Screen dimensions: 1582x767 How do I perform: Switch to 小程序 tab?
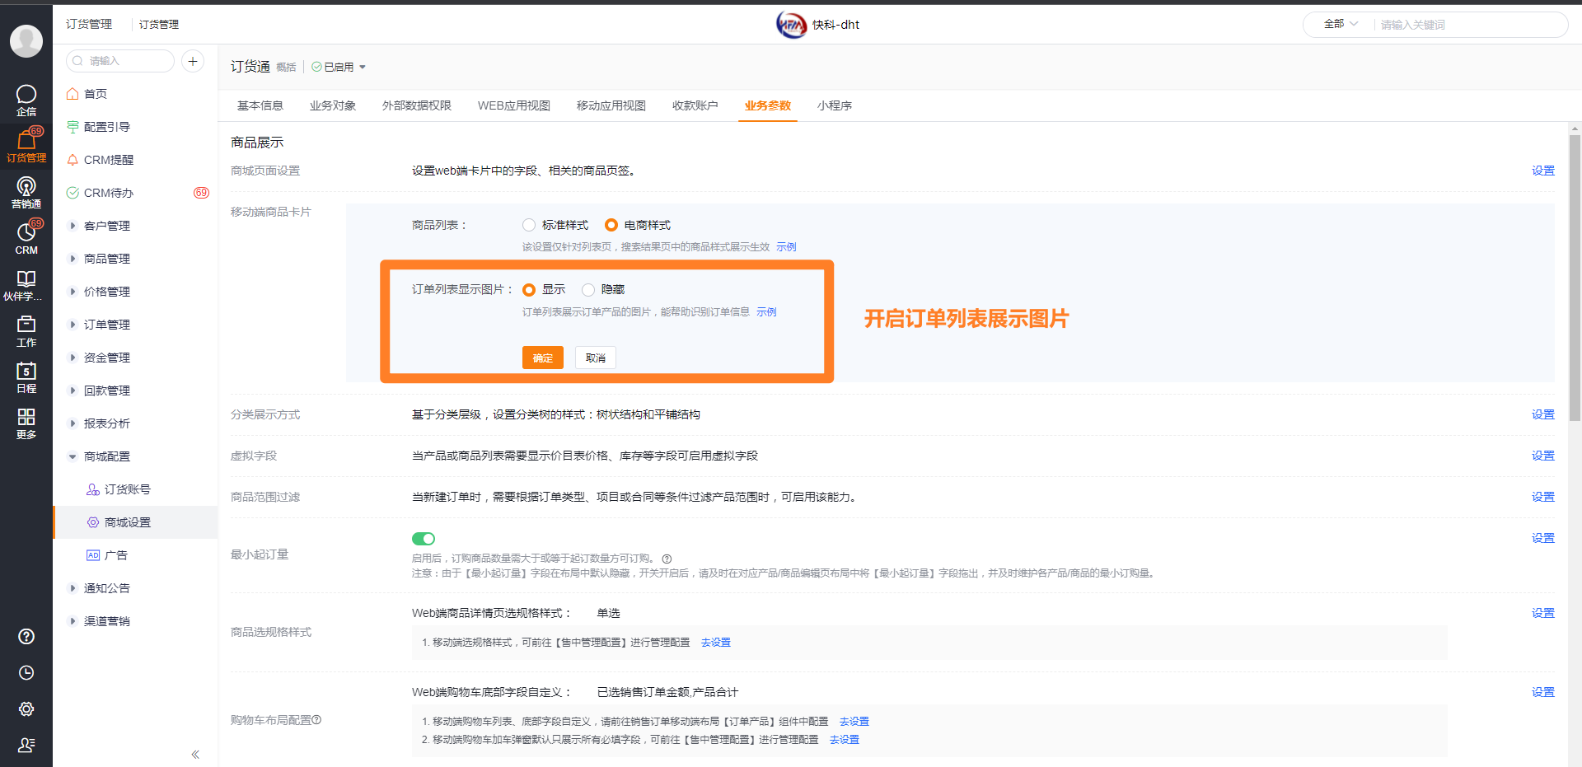click(x=835, y=105)
